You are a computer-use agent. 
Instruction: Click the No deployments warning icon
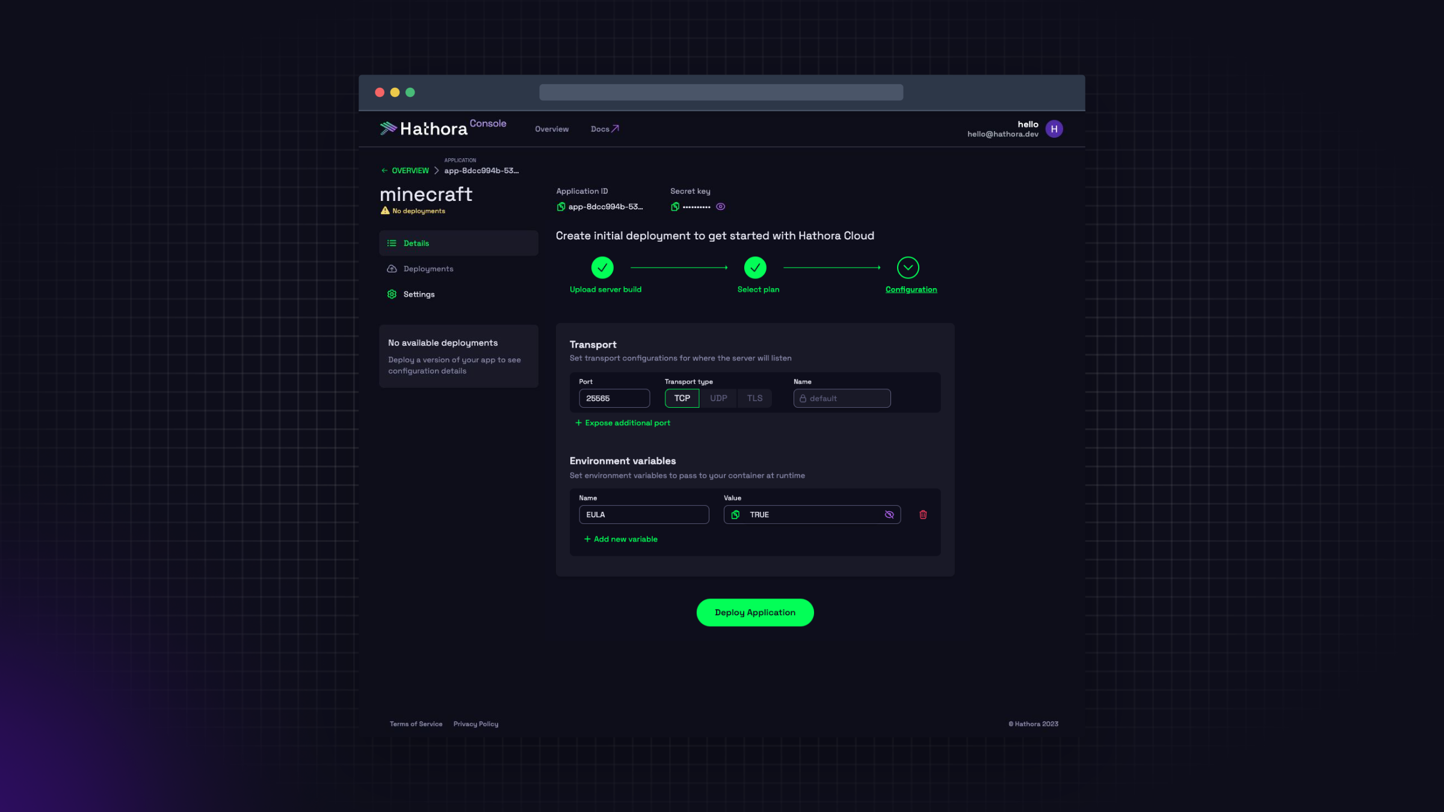tap(385, 211)
